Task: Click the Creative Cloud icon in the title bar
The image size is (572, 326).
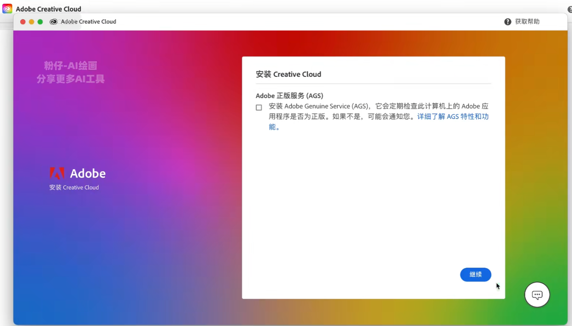Action: click(x=54, y=22)
